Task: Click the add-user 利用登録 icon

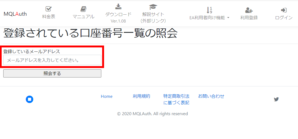Action: click(249, 10)
